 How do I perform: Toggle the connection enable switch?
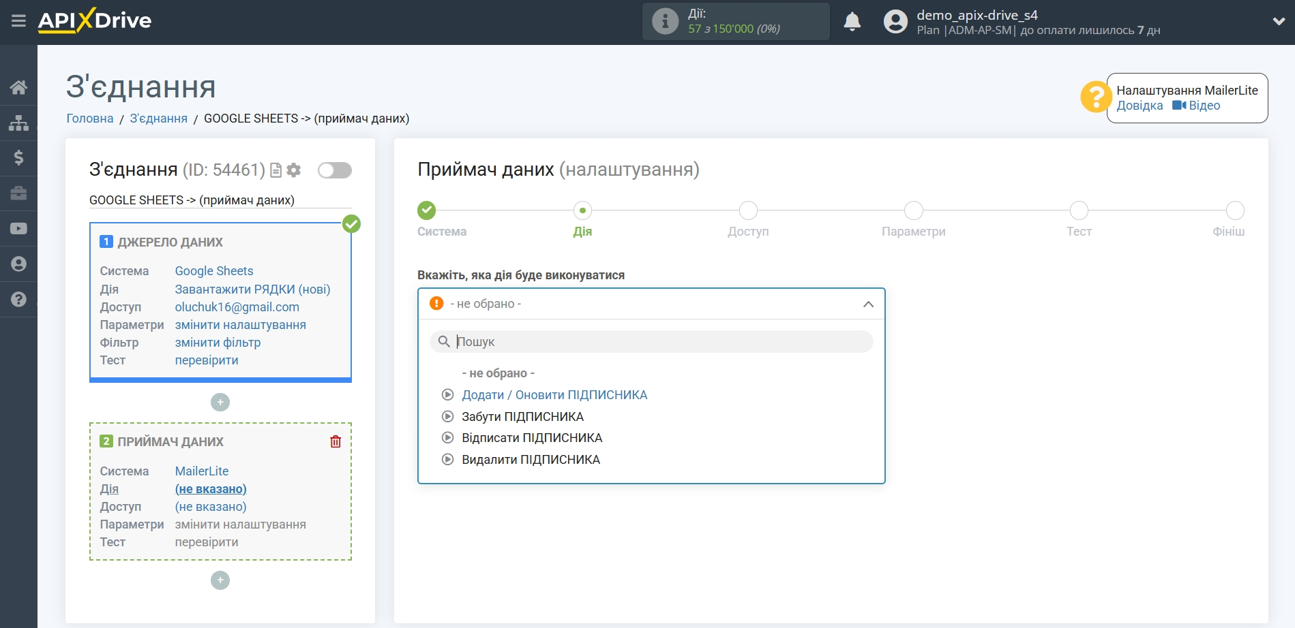[335, 170]
